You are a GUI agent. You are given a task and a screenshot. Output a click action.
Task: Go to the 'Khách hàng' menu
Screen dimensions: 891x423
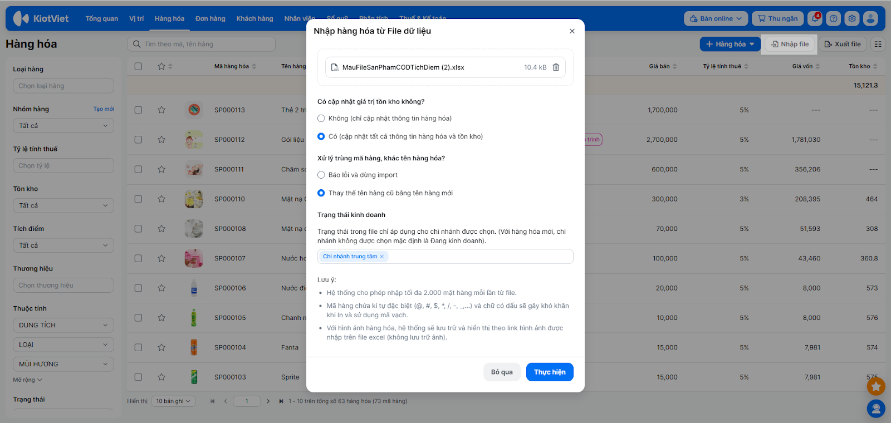point(254,19)
